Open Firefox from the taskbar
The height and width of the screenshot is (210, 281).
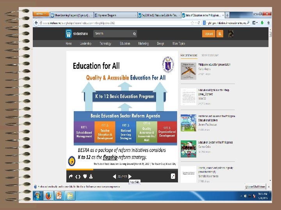tap(48, 196)
